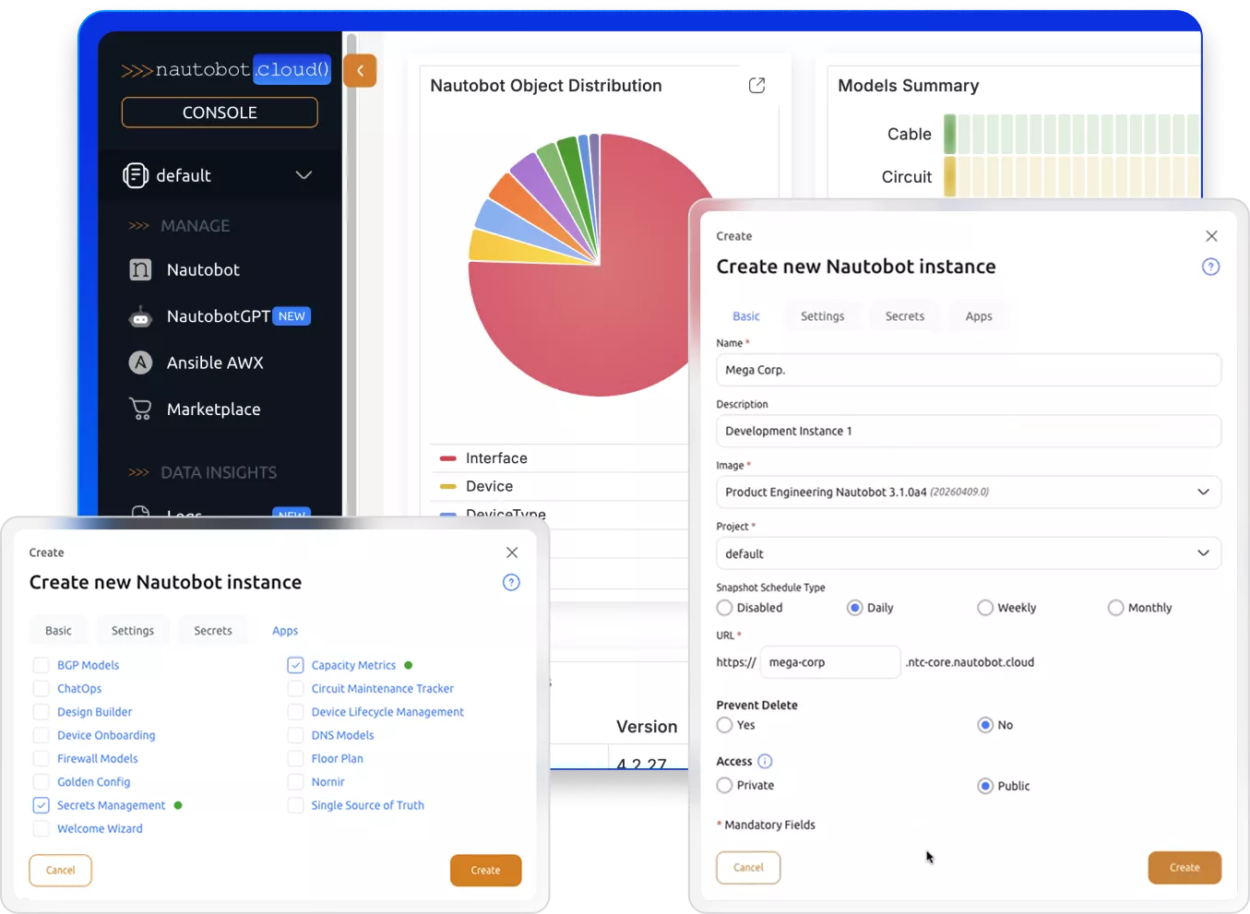Open Marketplace shopping cart icon

(140, 409)
